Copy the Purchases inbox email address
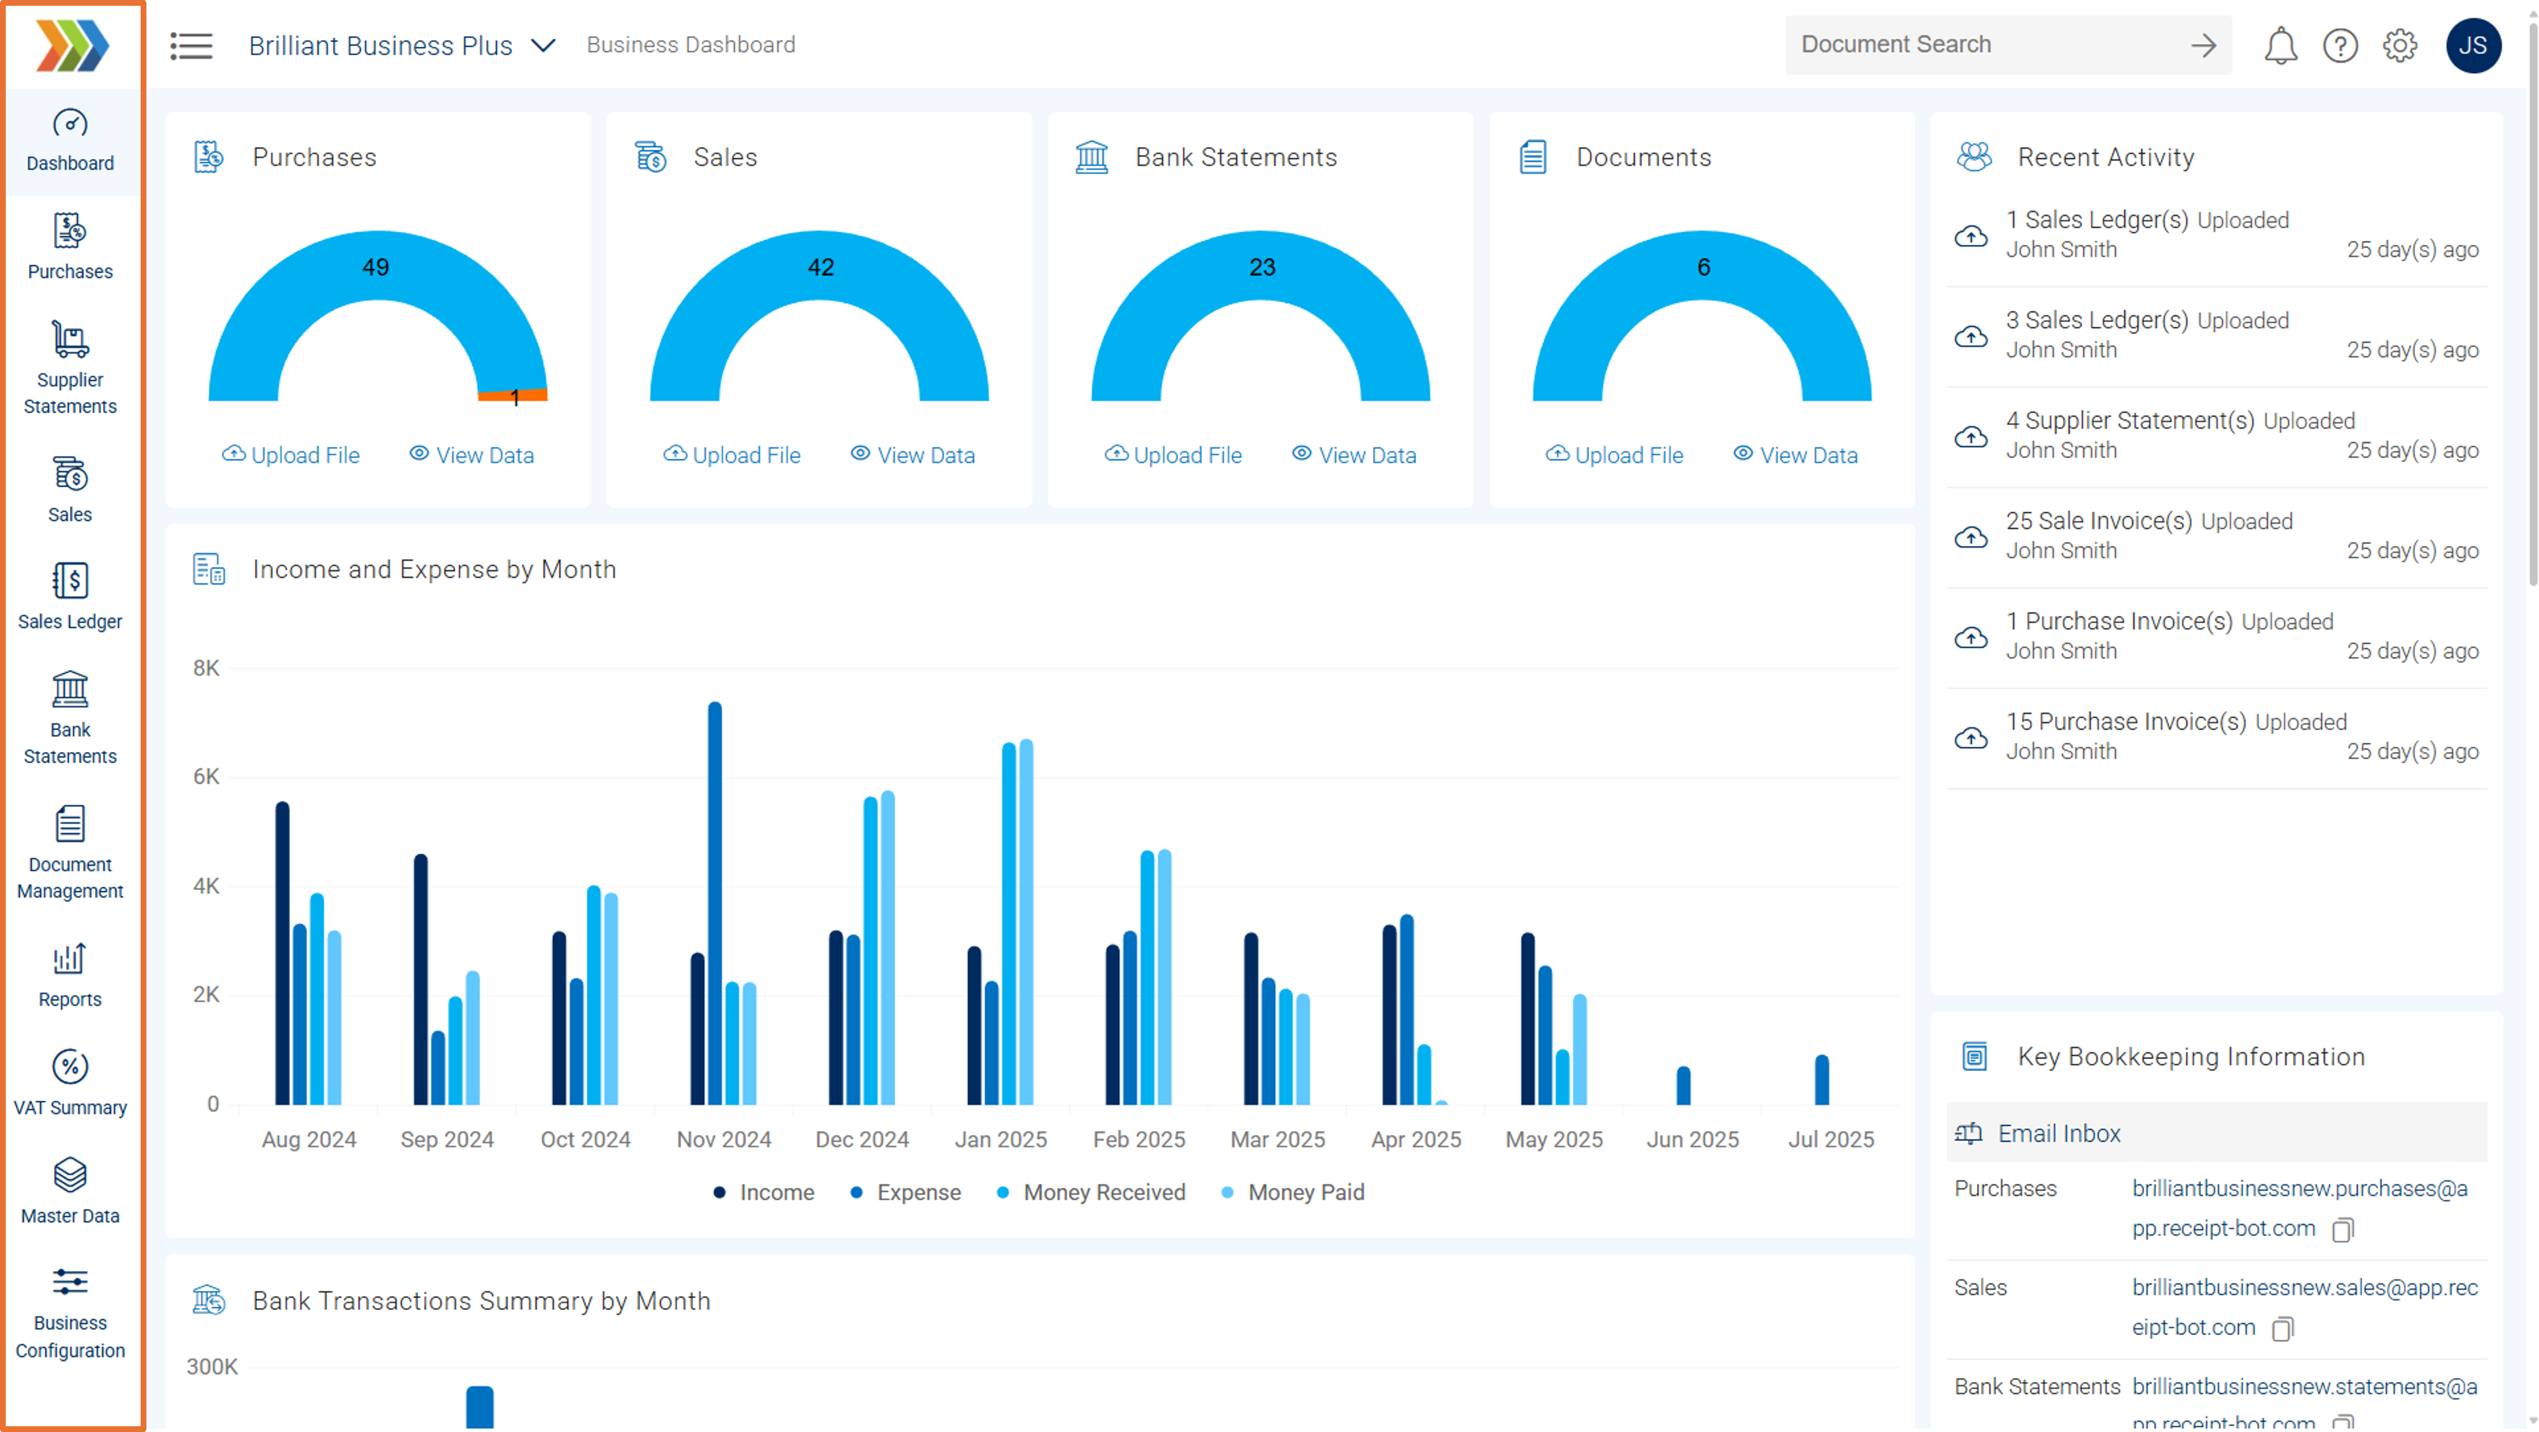Viewport: 2539px width, 1432px height. tap(2343, 1229)
